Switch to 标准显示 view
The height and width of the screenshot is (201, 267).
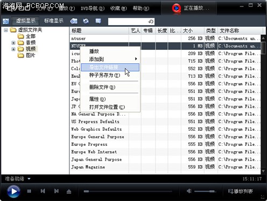[54, 21]
